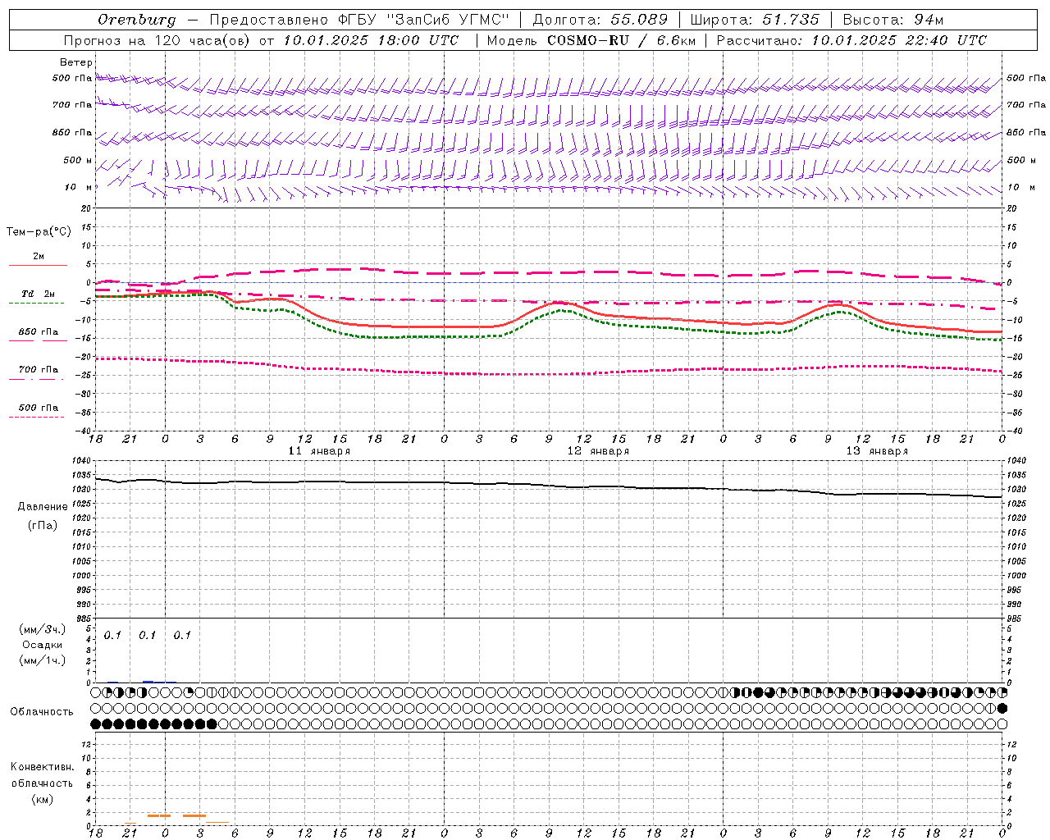Click the '11 января' date label
This screenshot has height=840, width=1050.
(x=319, y=451)
